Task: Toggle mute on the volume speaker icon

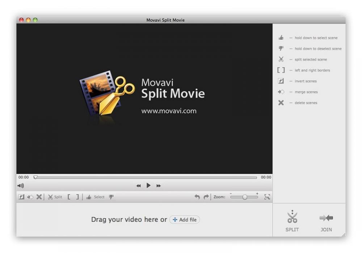Action: 21,185
